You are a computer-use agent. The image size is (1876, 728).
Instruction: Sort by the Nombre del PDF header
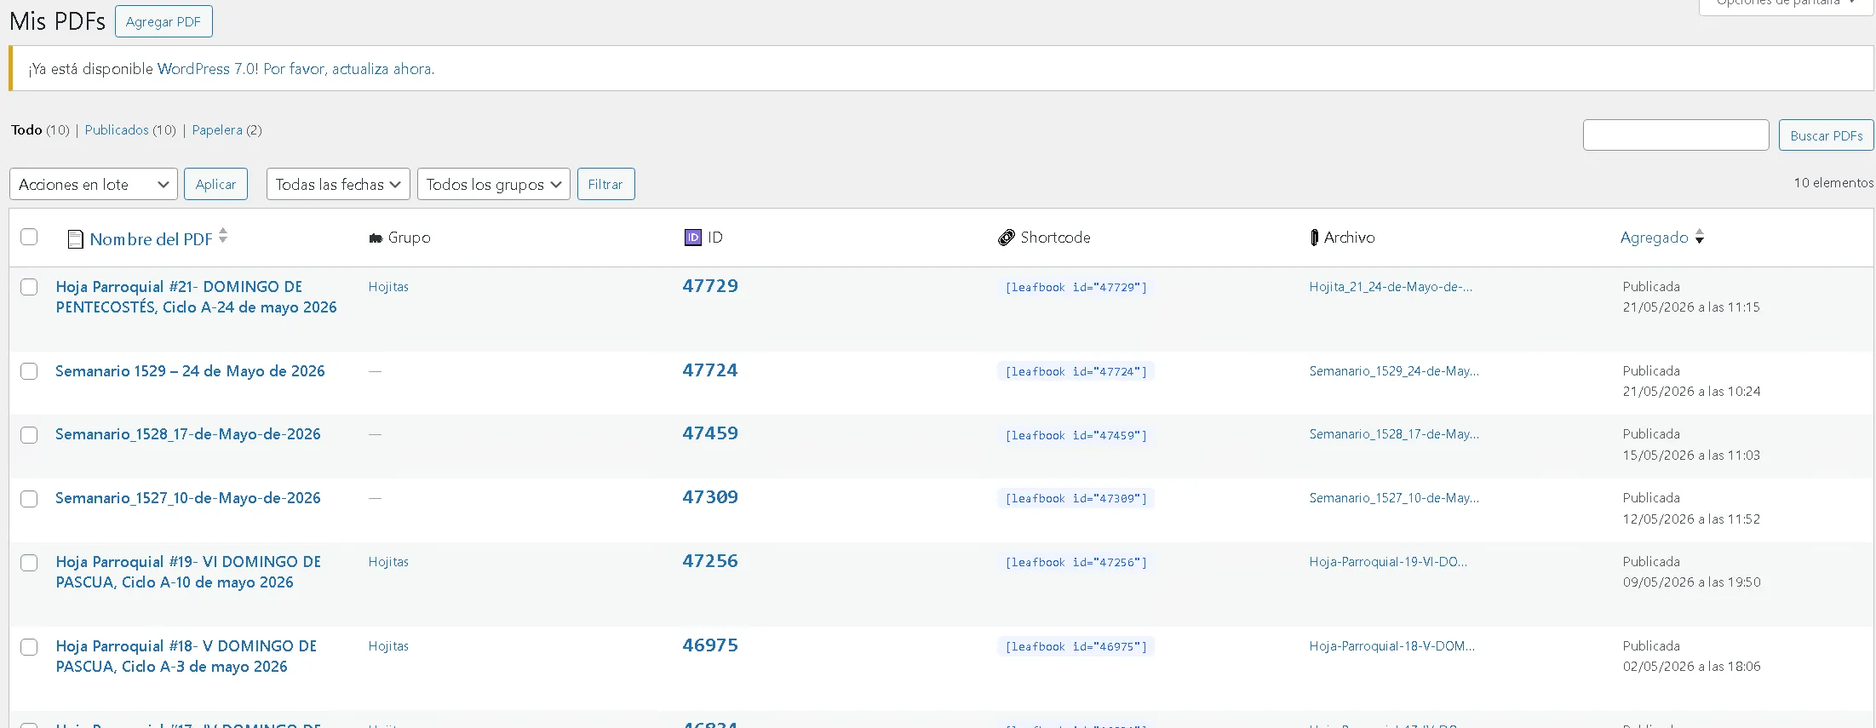point(152,239)
